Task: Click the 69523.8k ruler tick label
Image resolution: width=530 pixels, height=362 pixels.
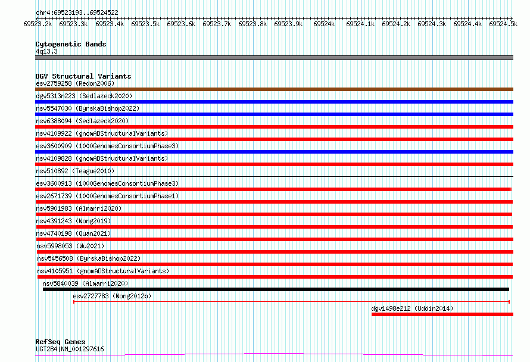Action: (252, 24)
